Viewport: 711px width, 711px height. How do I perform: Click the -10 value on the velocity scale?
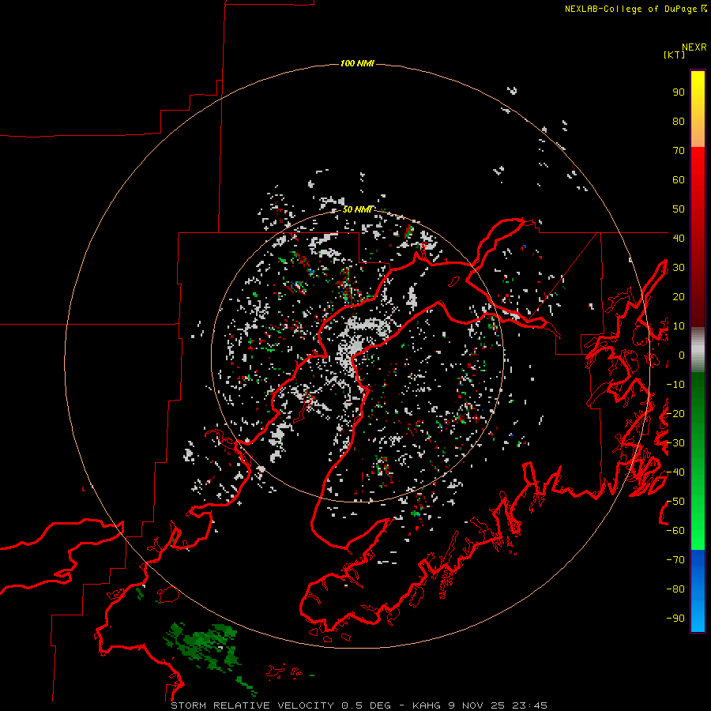tap(675, 385)
